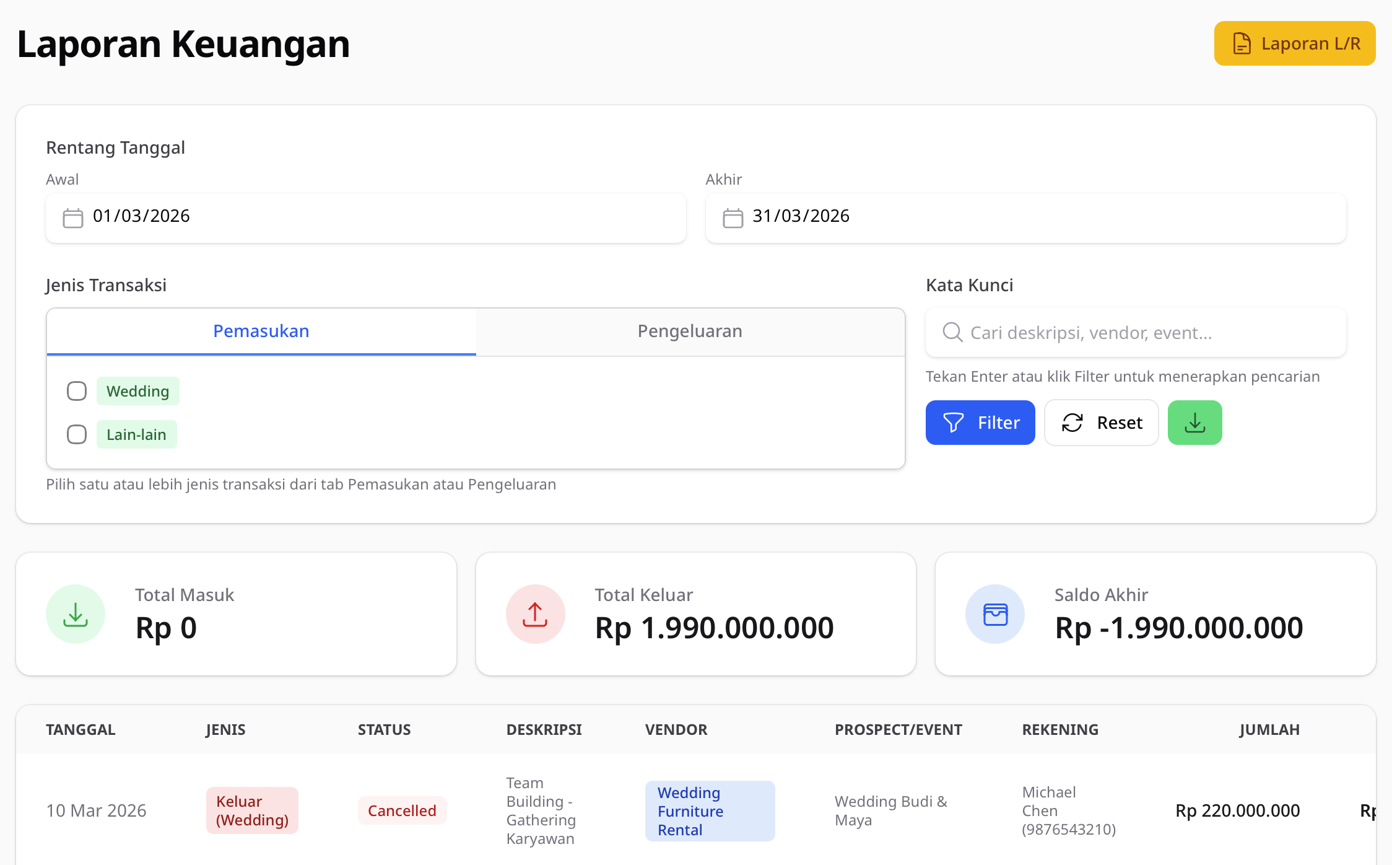1392x865 pixels.
Task: Click the Wedding Furniture Rental vendor tag
Action: coord(710,810)
